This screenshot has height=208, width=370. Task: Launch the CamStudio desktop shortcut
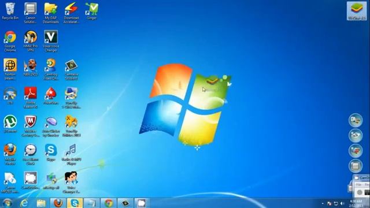pos(31,181)
